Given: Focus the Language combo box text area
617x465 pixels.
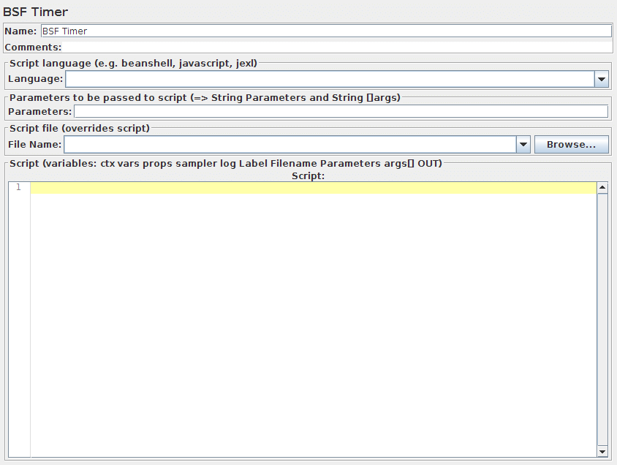Looking at the screenshot, I should [329, 79].
